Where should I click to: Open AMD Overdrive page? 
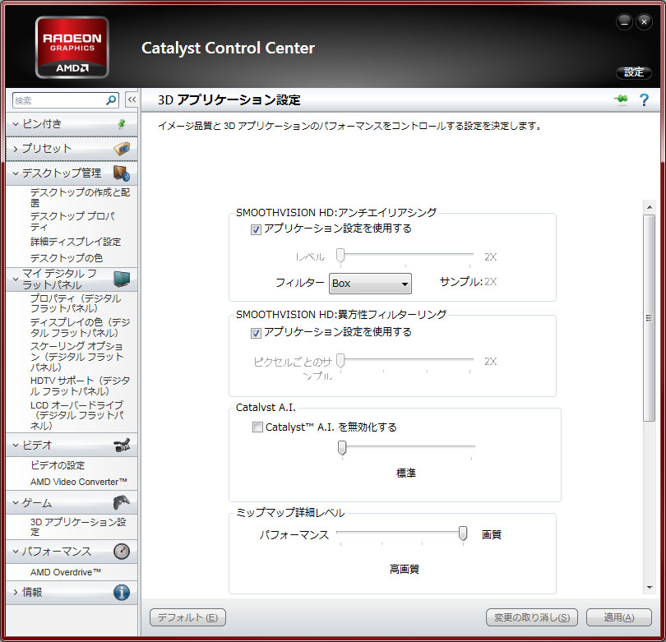point(66,572)
